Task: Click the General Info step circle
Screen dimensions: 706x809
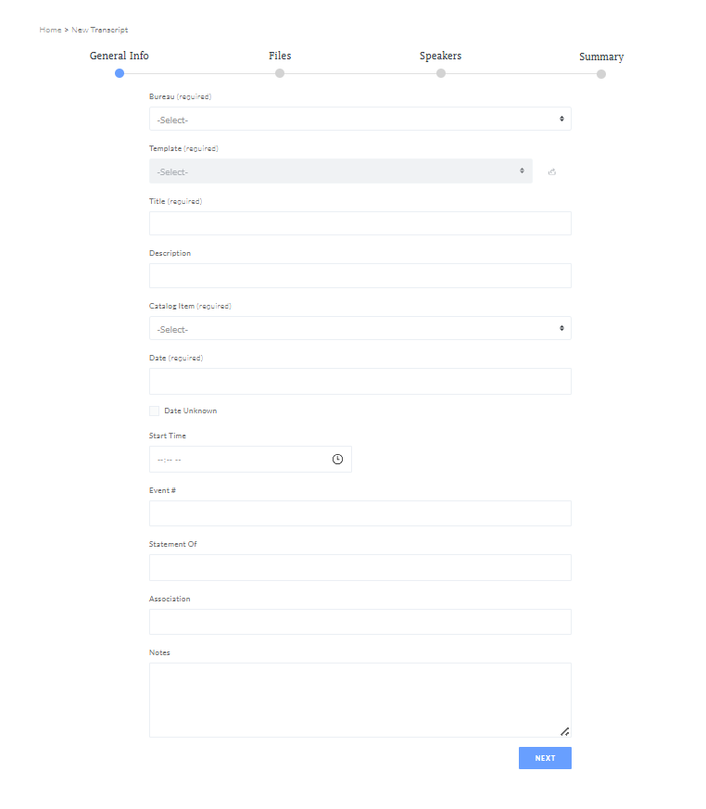Action: point(120,73)
